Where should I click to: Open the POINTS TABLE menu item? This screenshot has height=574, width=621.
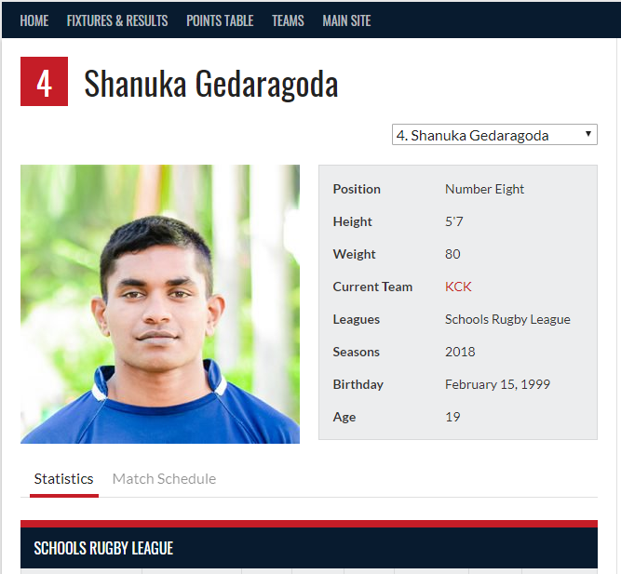(220, 20)
